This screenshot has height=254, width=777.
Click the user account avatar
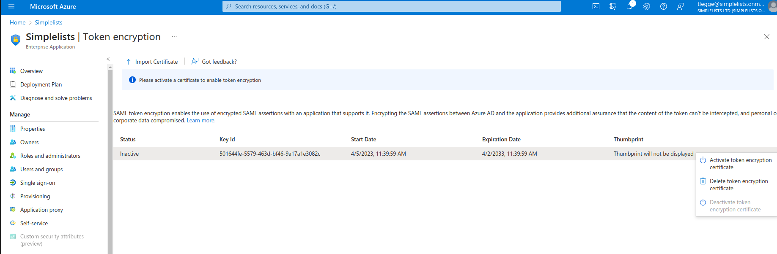pos(772,7)
